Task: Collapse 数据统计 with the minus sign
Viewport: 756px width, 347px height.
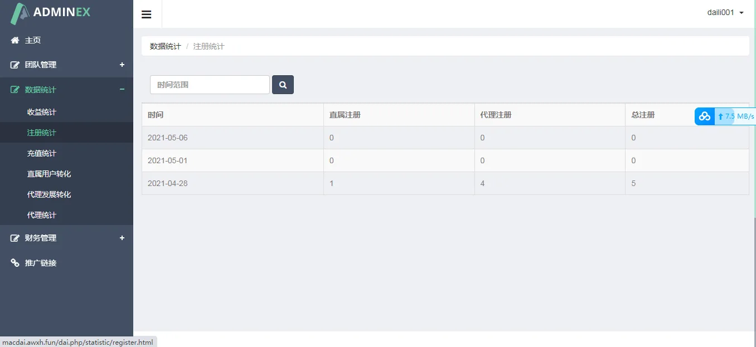Action: (122, 90)
